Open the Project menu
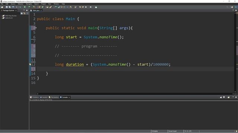 point(44,4)
